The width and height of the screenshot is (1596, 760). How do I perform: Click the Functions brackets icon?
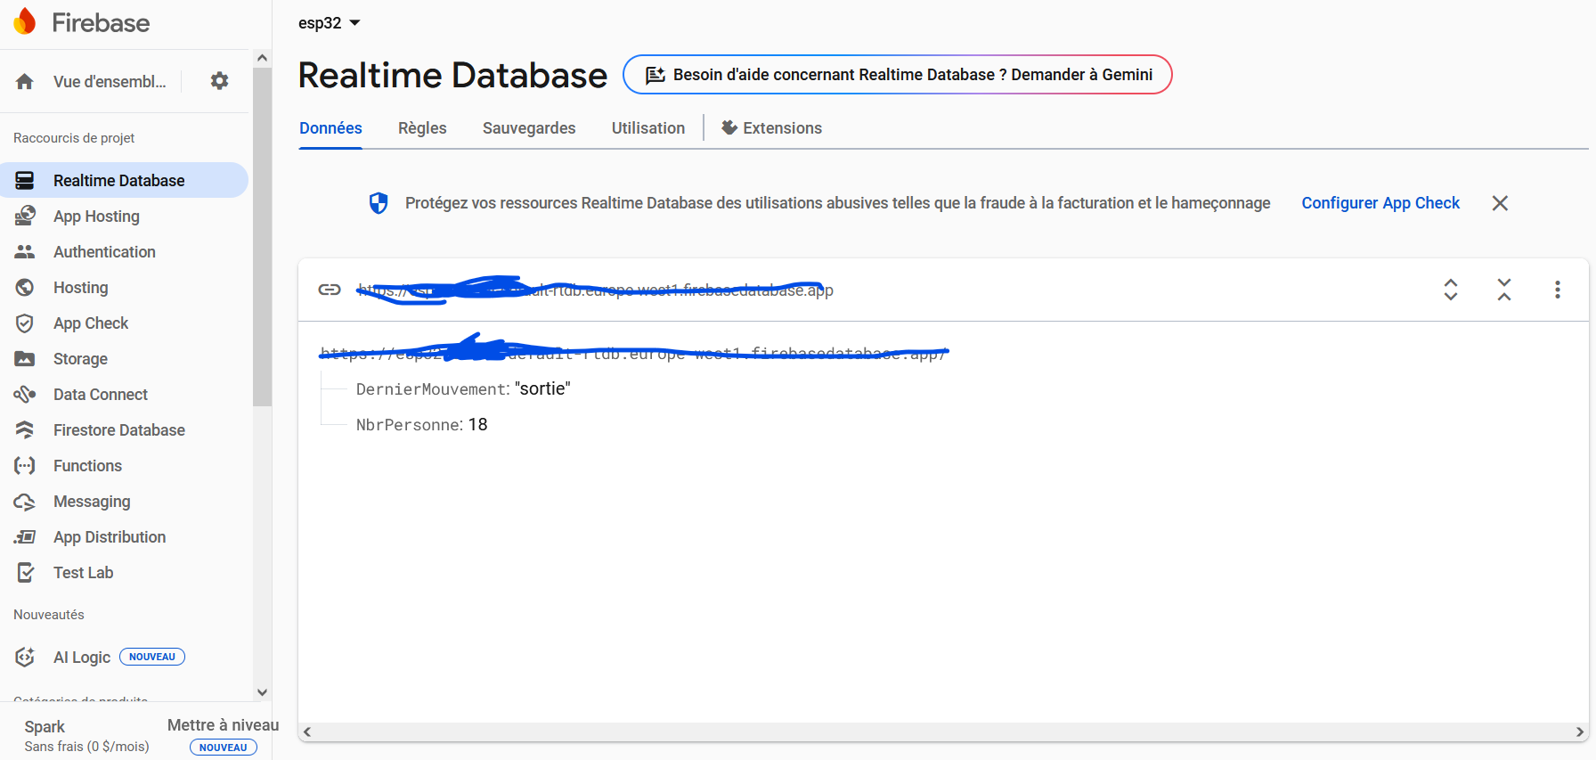pyautogui.click(x=25, y=466)
